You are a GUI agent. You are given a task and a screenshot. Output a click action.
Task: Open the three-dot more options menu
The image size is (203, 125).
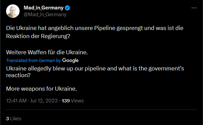[x=194, y=8]
